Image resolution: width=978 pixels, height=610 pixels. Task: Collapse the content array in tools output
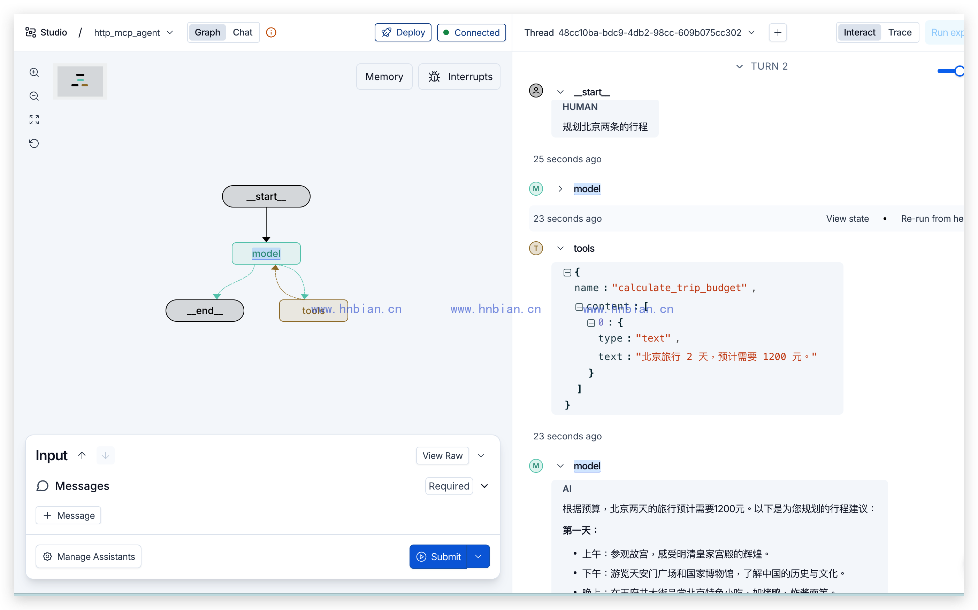[579, 307]
